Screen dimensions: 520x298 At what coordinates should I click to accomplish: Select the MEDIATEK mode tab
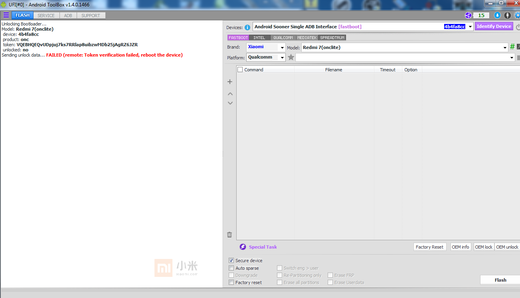click(307, 37)
